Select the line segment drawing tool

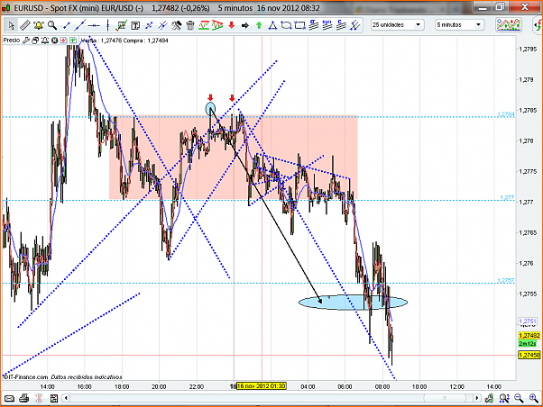(66, 25)
